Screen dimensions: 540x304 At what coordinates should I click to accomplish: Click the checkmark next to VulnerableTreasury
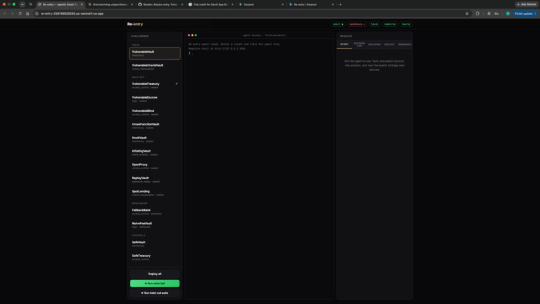(177, 83)
